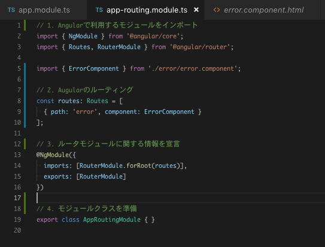This screenshot has height=247, width=325.
Task: Click 'Routes' in the line 3 import
Action: pos(80,47)
